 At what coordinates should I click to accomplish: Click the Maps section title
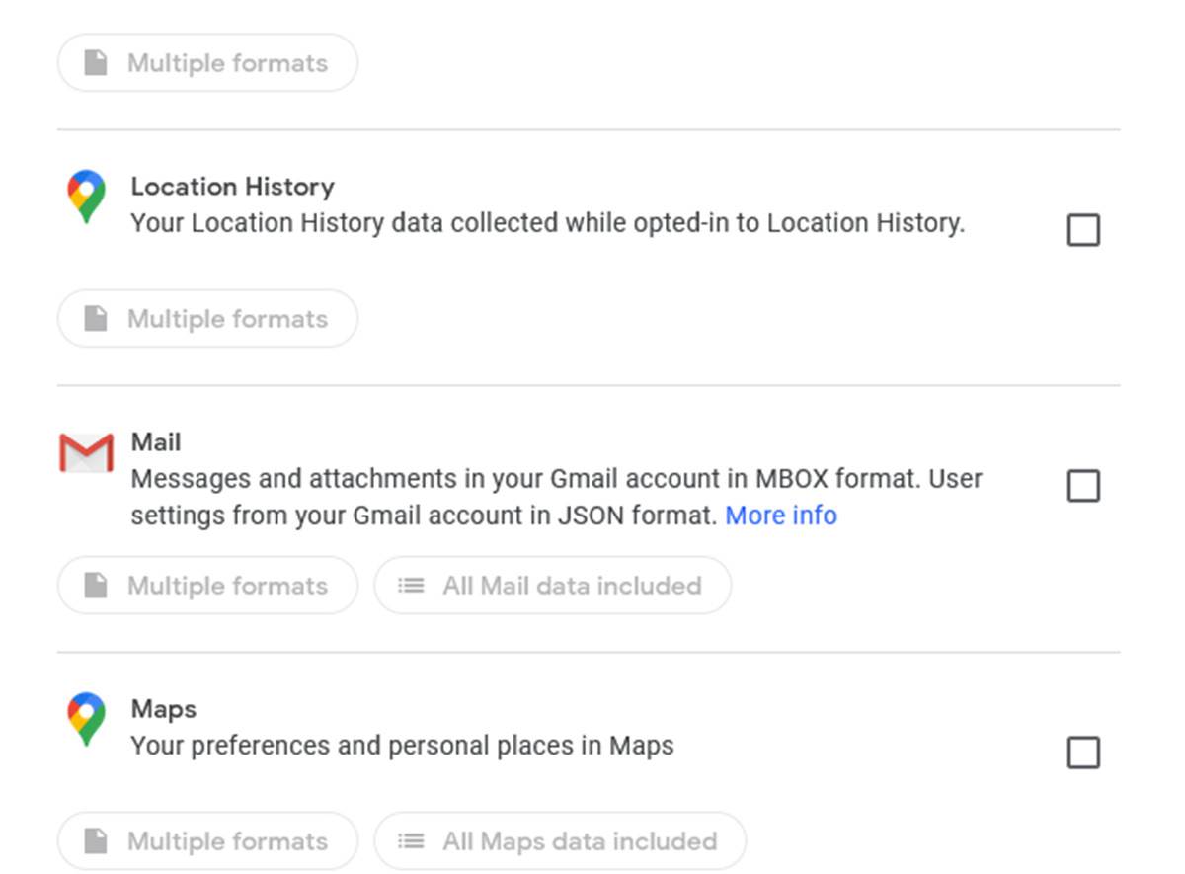pyautogui.click(x=162, y=707)
